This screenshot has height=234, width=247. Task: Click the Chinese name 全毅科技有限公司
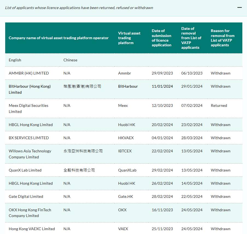79,170
